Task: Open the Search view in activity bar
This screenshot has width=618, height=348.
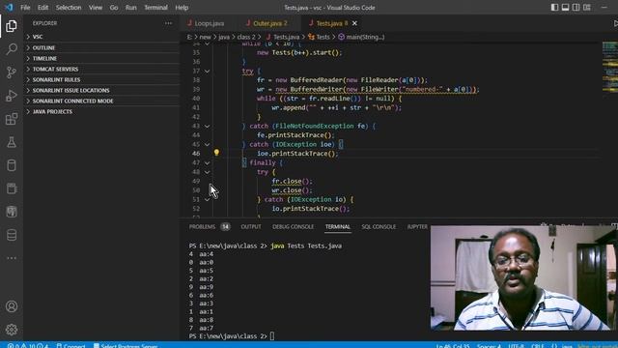Action: (x=12, y=49)
